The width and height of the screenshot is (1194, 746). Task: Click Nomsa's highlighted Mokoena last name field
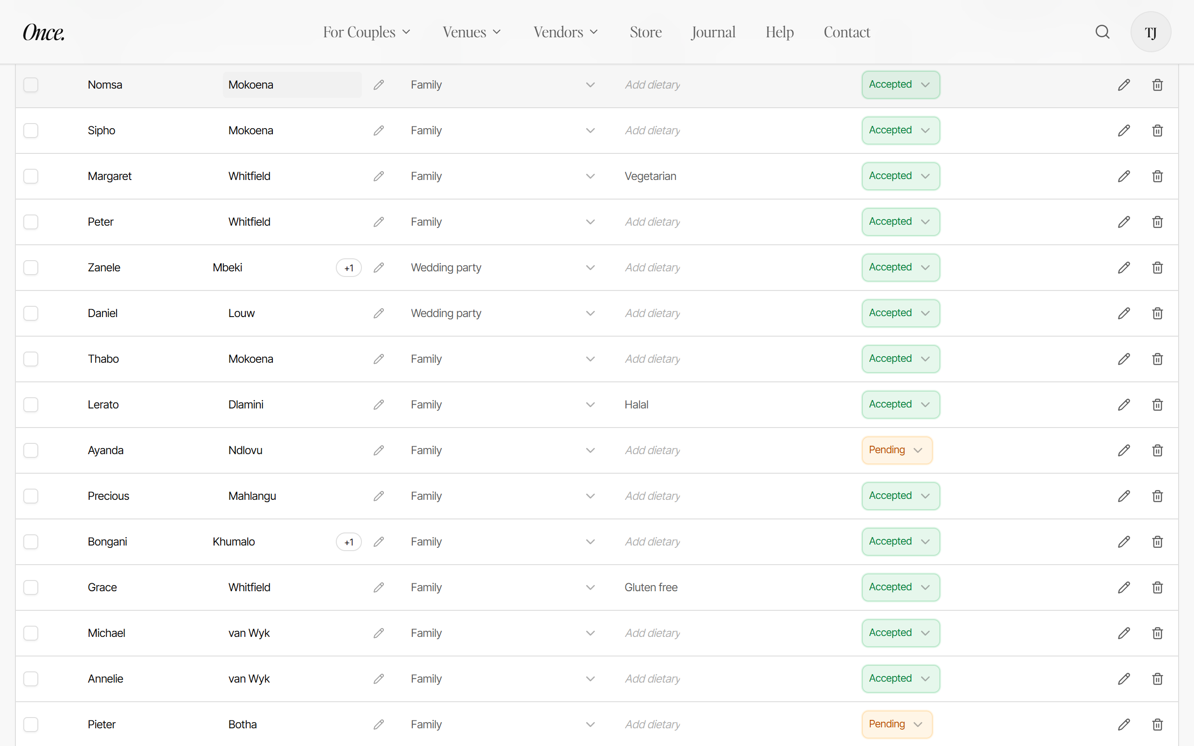[292, 85]
